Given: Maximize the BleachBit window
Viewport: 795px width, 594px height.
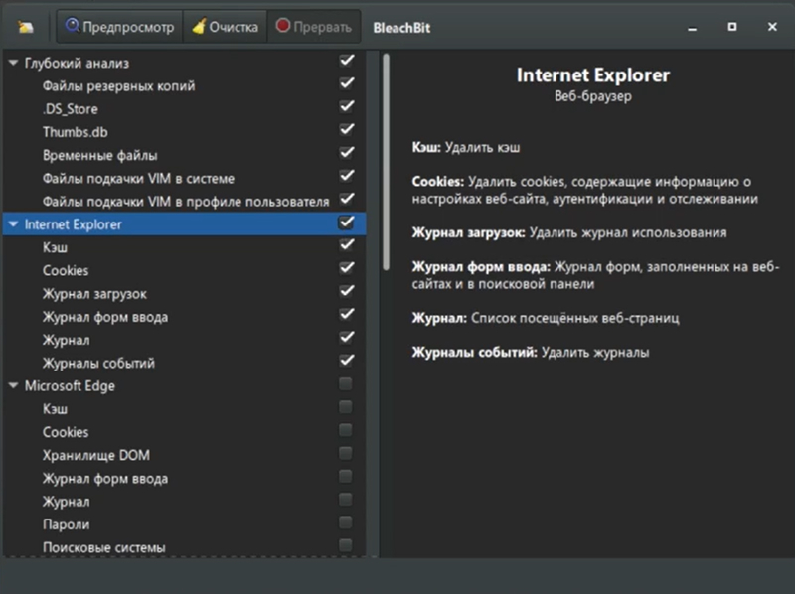Looking at the screenshot, I should click(732, 27).
